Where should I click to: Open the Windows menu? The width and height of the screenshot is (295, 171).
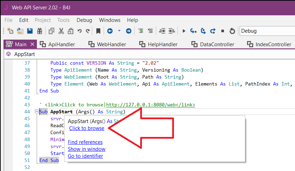[x=110, y=20]
